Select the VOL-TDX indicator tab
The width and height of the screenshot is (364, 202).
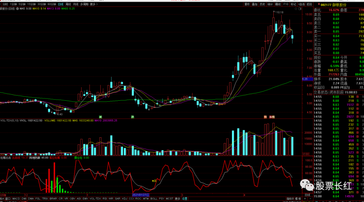point(95,199)
